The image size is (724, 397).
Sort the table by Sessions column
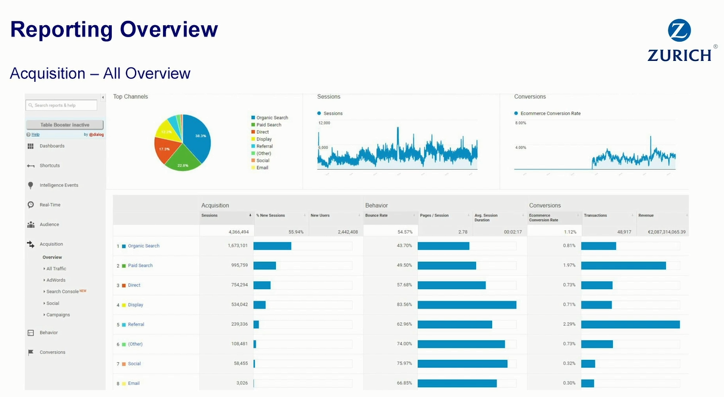tap(210, 215)
